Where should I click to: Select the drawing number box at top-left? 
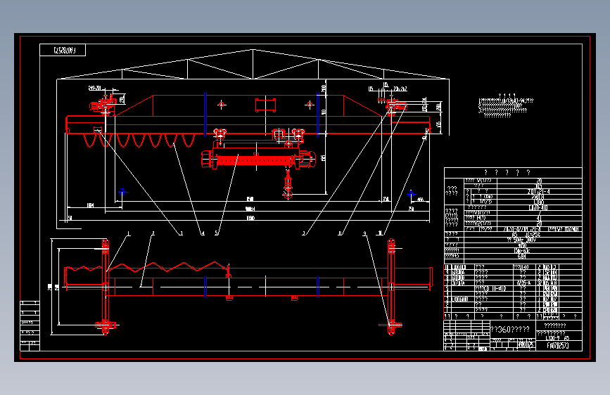click(63, 50)
